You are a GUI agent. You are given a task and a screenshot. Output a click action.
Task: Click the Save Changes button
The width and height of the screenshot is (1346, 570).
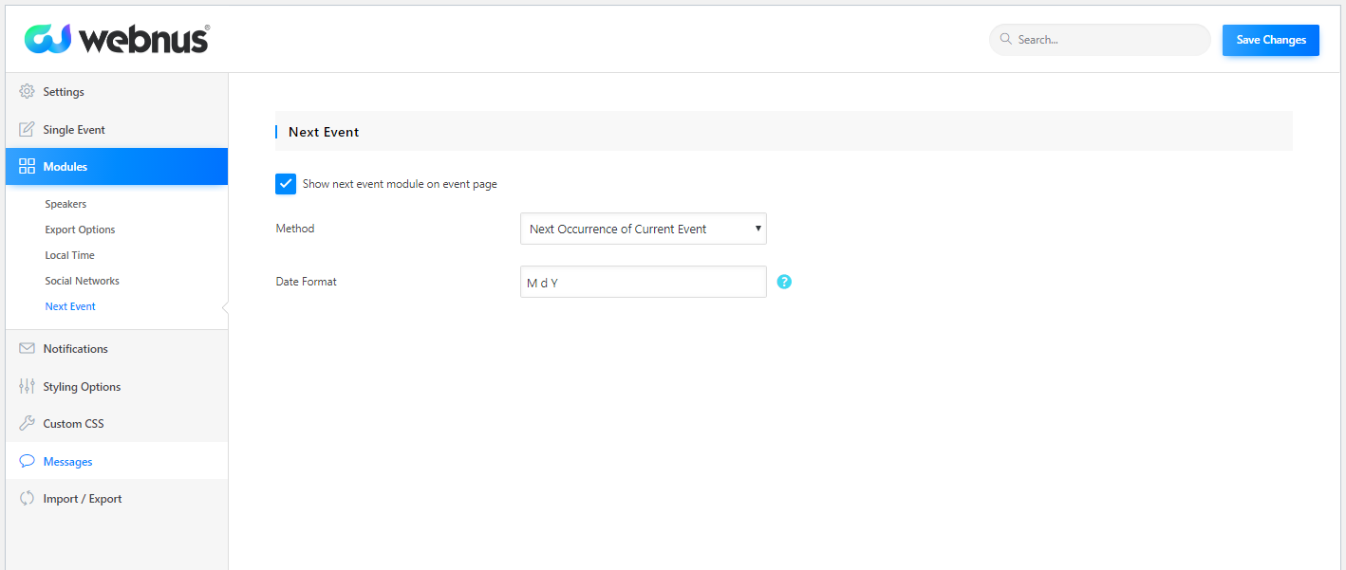click(1270, 40)
